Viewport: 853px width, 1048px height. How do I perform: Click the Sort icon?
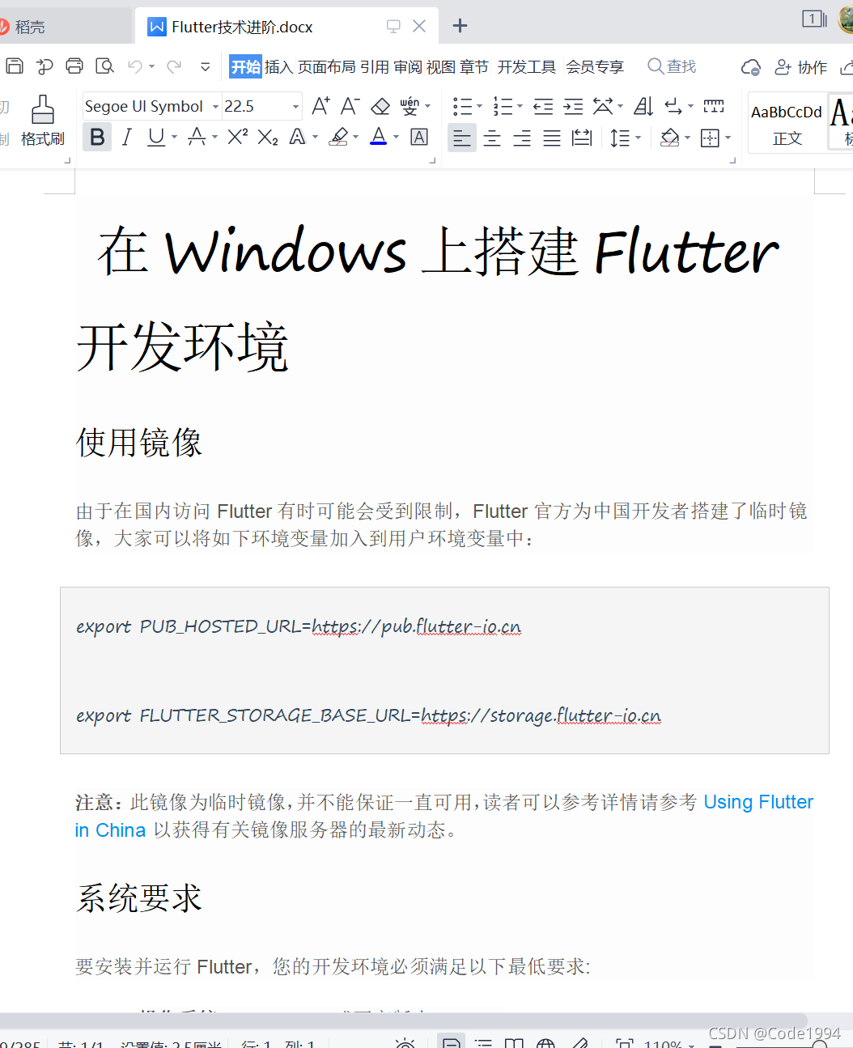(x=643, y=106)
